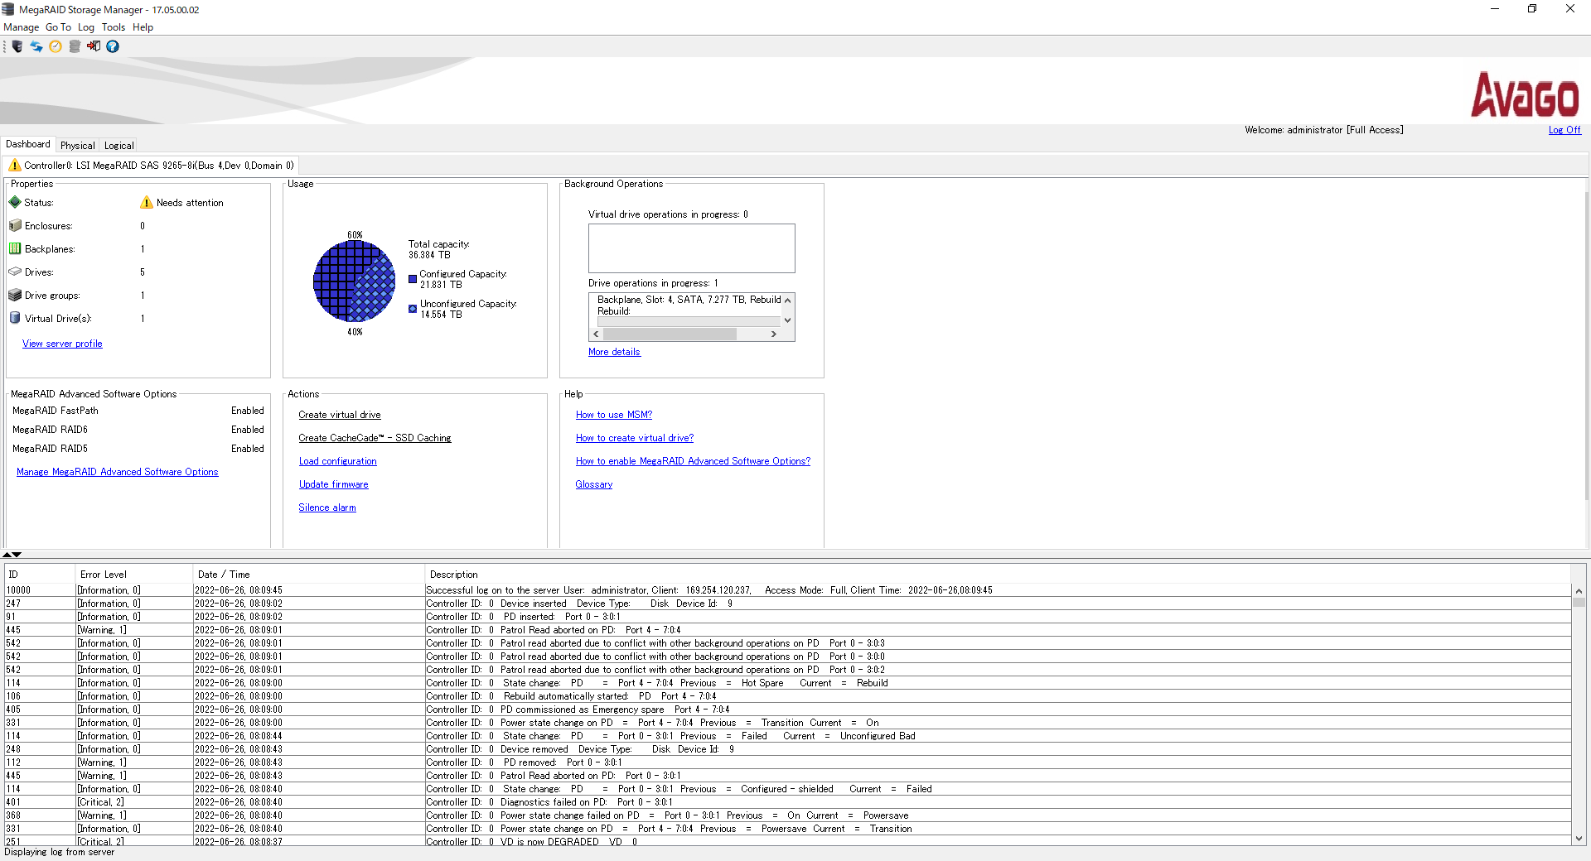Select log entry ID 10000

tap(787, 590)
